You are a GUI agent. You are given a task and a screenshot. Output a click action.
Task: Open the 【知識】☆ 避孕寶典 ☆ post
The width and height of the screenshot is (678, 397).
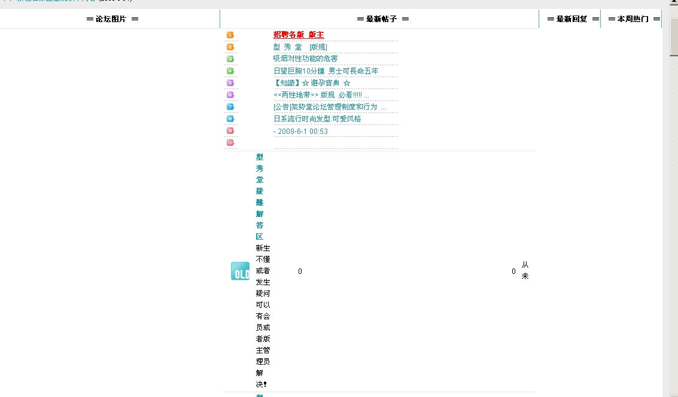coord(312,83)
